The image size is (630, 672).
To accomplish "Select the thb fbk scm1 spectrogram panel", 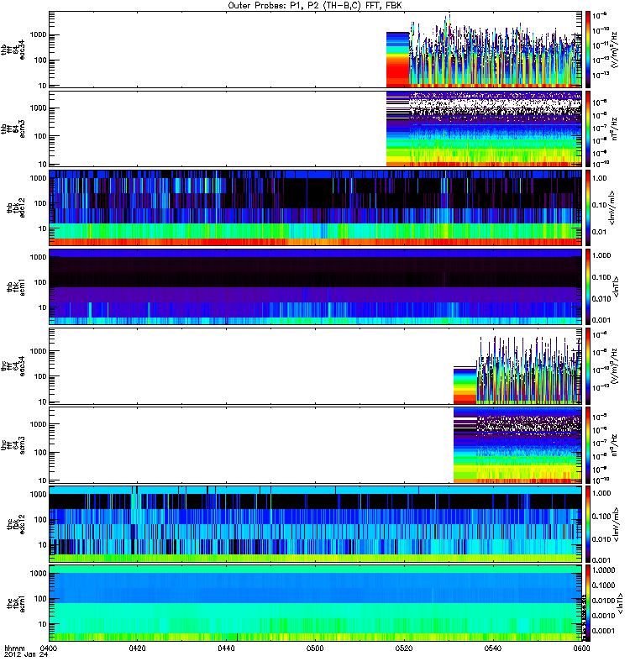I will click(315, 286).
